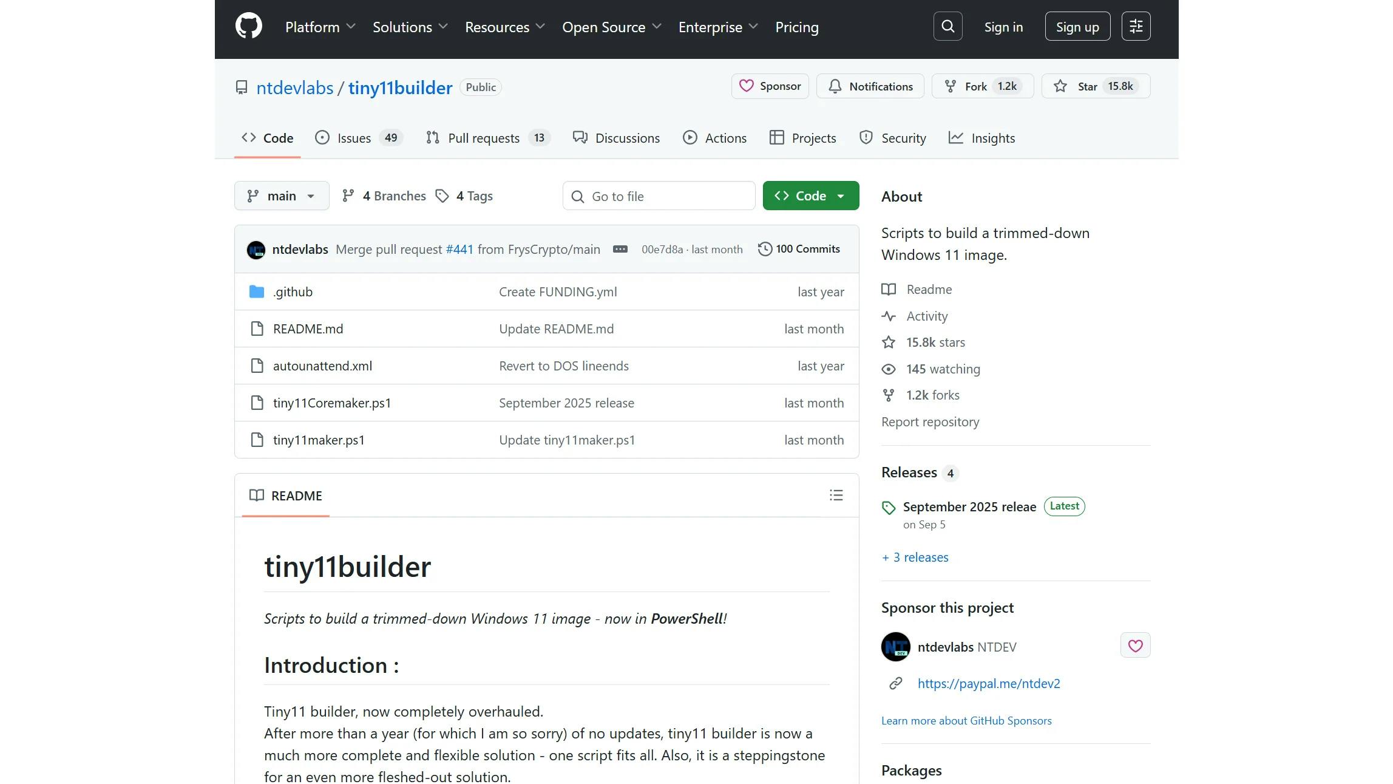Screen dimensions: 1393x784
Task: Switch to the Issues tab
Action: coord(354,138)
